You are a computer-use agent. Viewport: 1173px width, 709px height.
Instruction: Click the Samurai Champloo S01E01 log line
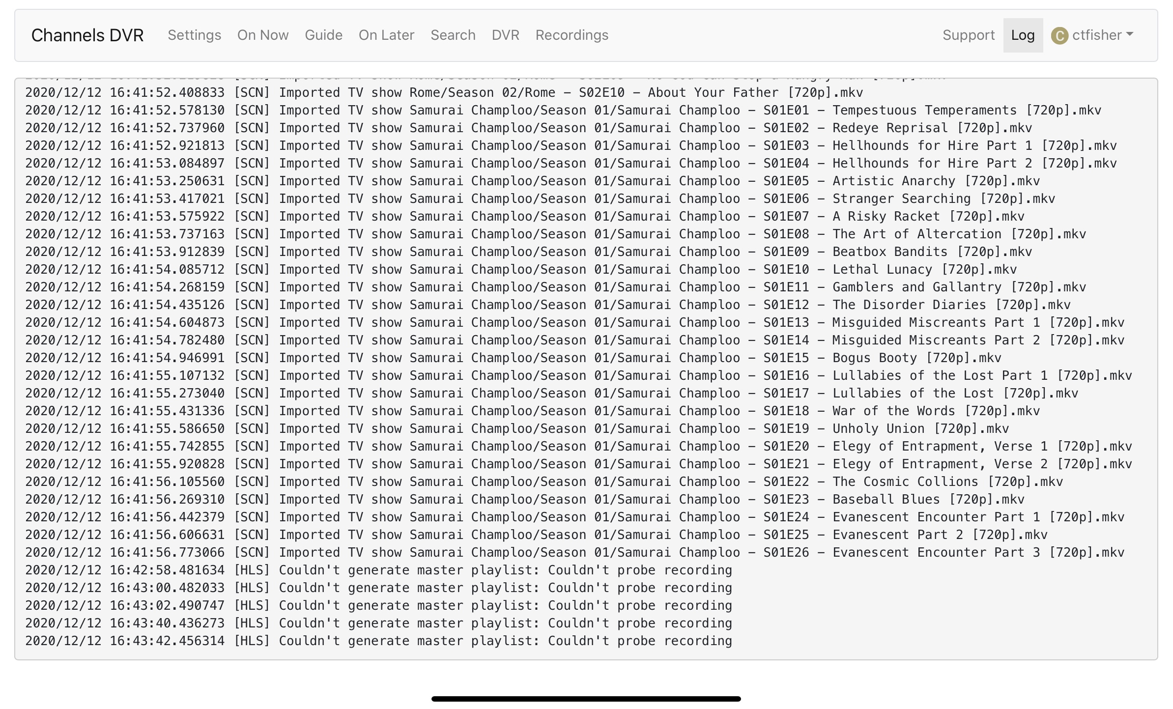click(x=563, y=111)
